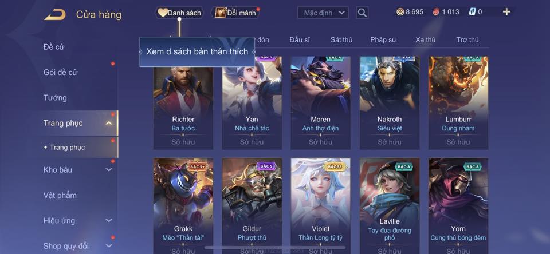
Task: Open the Mặc định sort dropdown
Action: click(x=323, y=13)
